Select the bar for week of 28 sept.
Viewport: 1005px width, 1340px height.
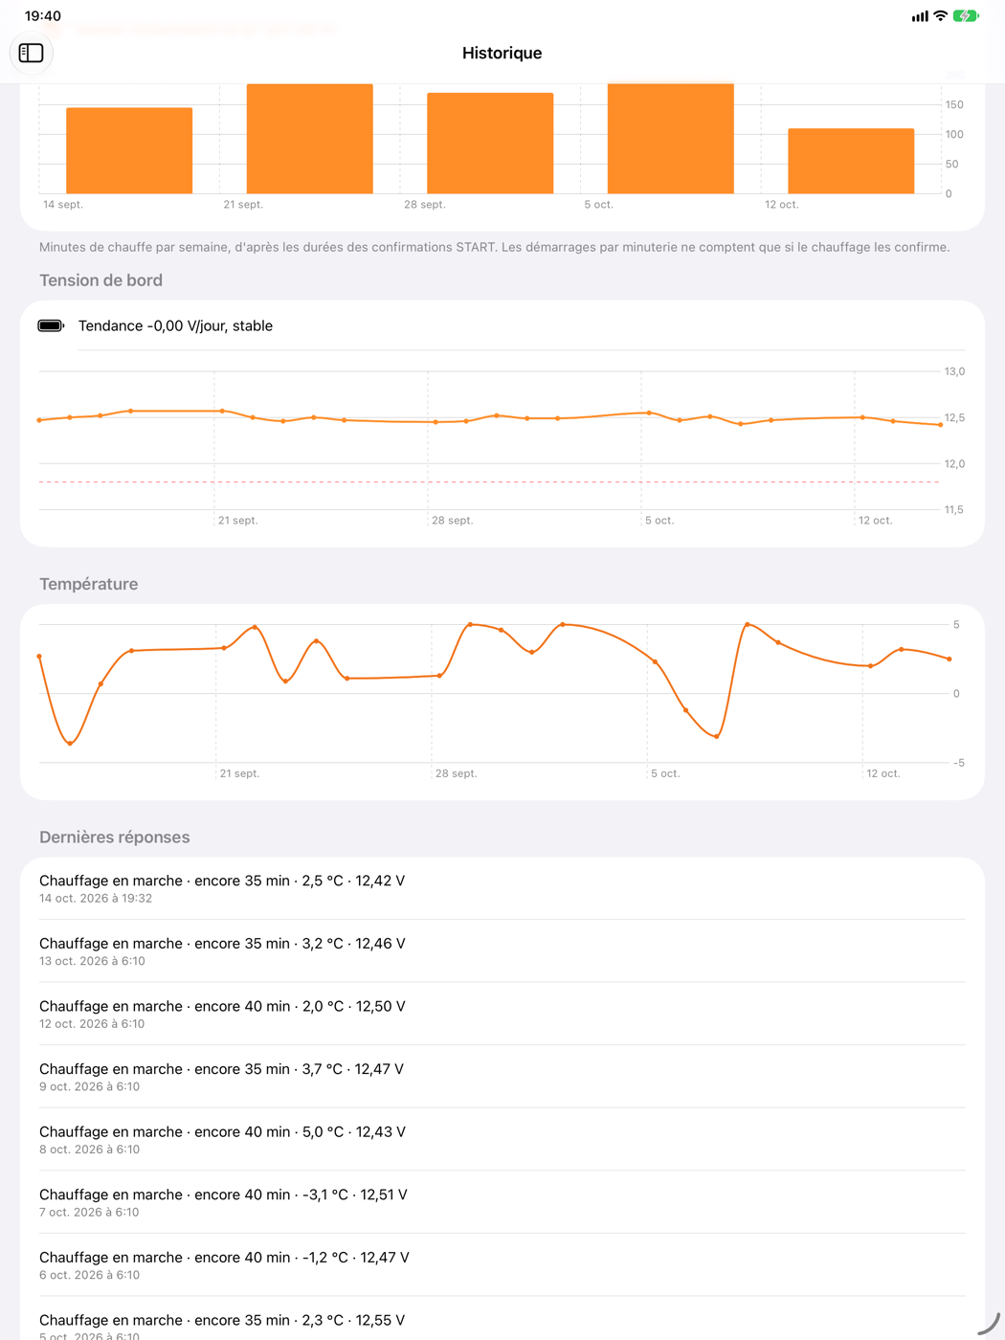point(490,144)
